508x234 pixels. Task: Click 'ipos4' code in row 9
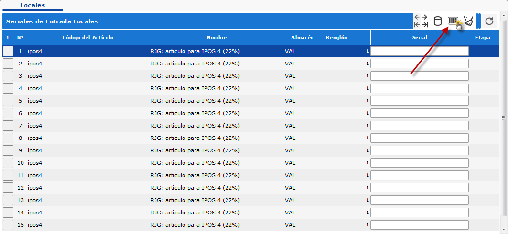click(35, 150)
